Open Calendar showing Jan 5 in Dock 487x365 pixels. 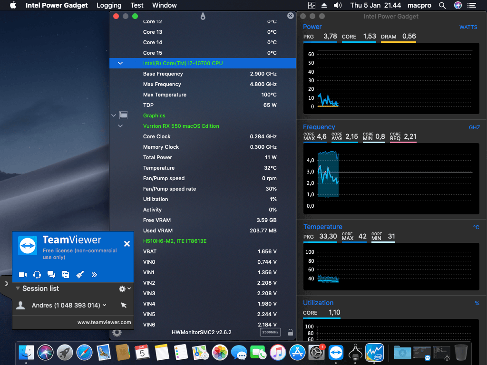coord(142,353)
